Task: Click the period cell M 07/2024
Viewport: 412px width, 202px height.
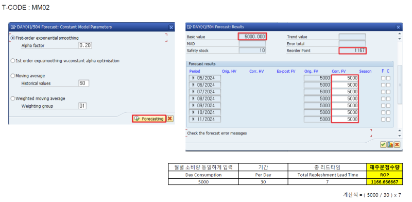Action: click(x=205, y=92)
